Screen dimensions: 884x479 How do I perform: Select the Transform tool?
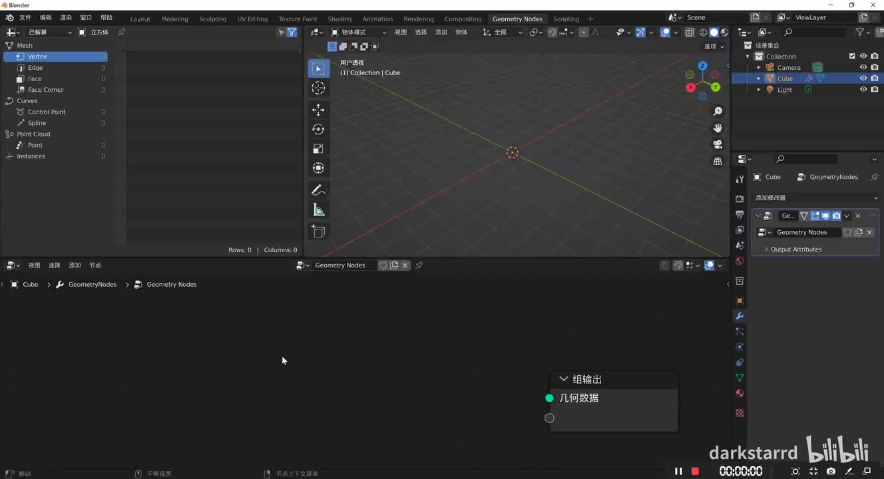click(x=318, y=168)
